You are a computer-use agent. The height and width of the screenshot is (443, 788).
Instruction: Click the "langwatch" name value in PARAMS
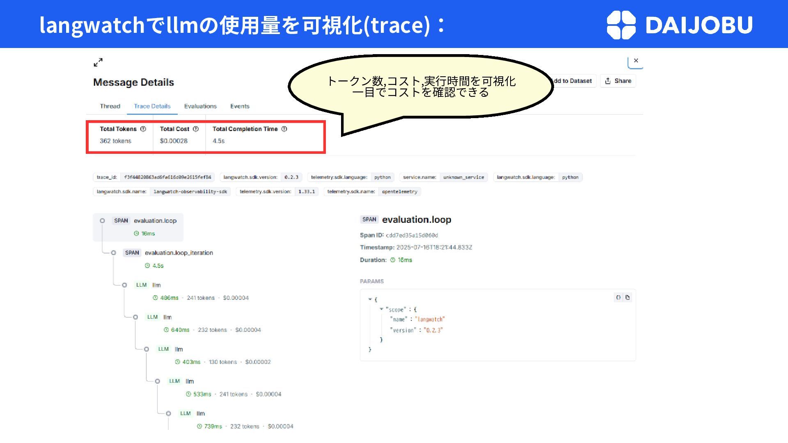click(430, 319)
